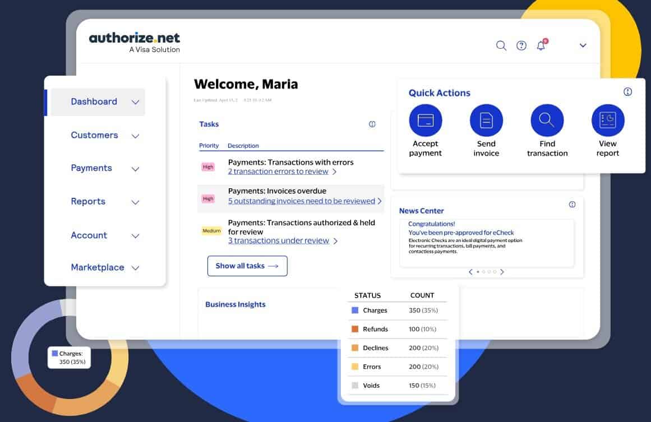
Task: Open the account dropdown in the header
Action: [x=583, y=45]
